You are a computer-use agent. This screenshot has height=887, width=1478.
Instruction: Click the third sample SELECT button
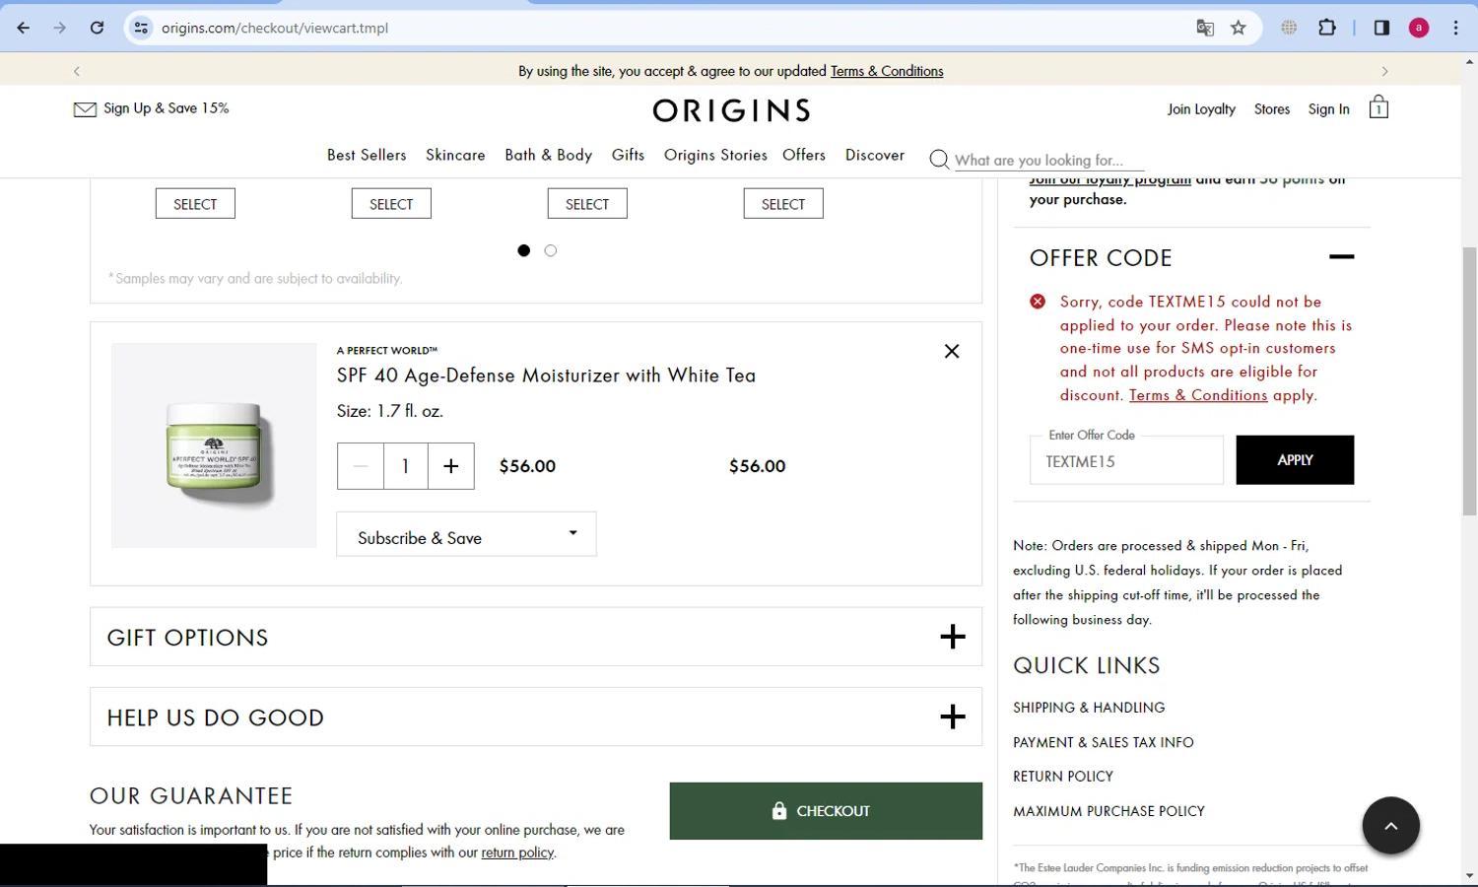click(587, 204)
